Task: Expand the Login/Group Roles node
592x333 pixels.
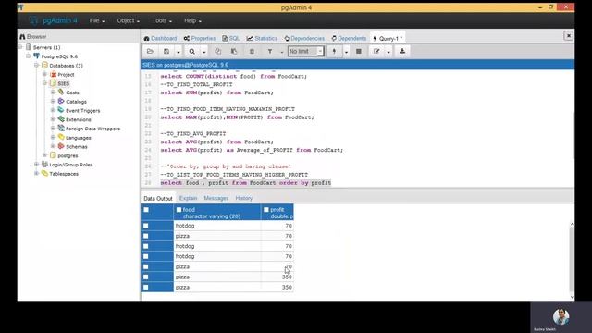Action: click(x=37, y=165)
